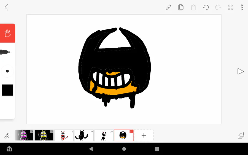248x155 pixels.
Task: Open the ruler tool
Action: click(x=168, y=7)
